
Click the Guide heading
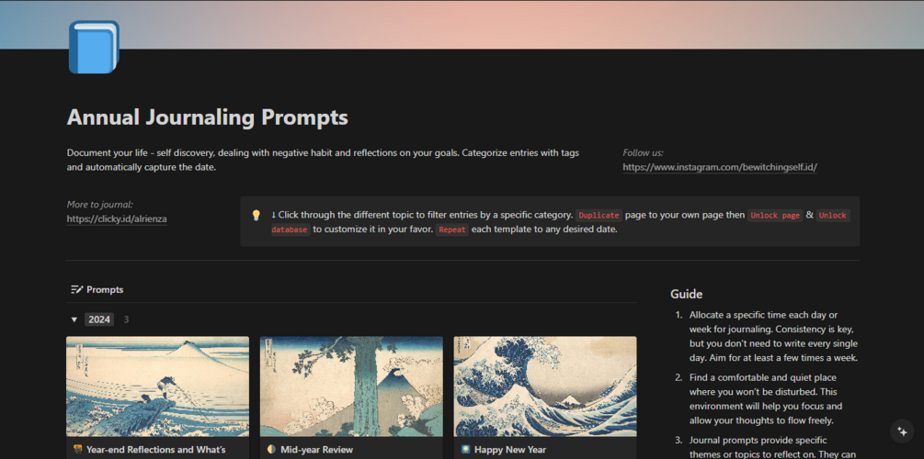[x=687, y=295]
